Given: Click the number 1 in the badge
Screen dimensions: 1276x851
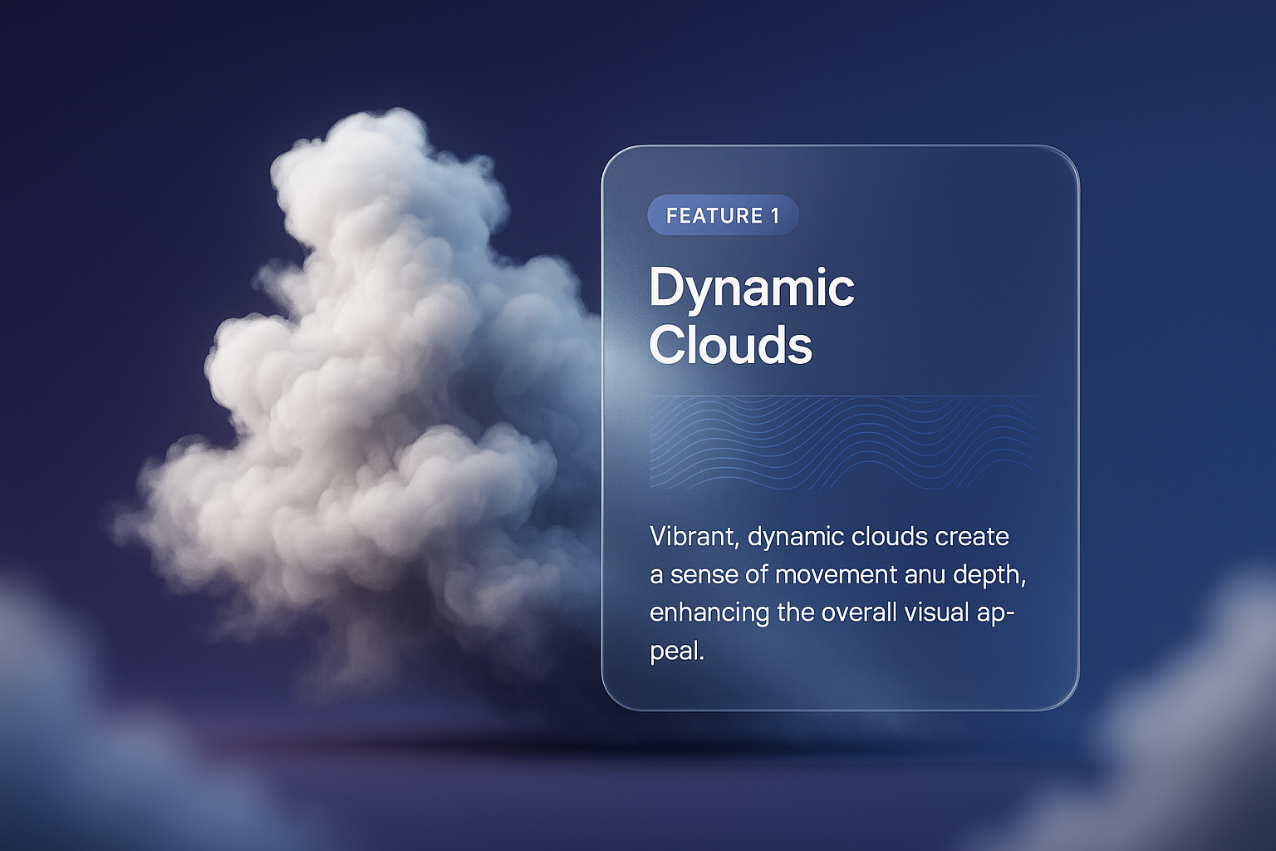Looking at the screenshot, I should pos(775,216).
